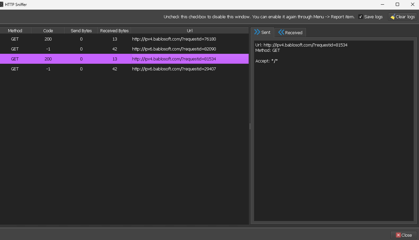Select the request with requestid=76180
Screen dimensions: 419x240
[x=174, y=39]
